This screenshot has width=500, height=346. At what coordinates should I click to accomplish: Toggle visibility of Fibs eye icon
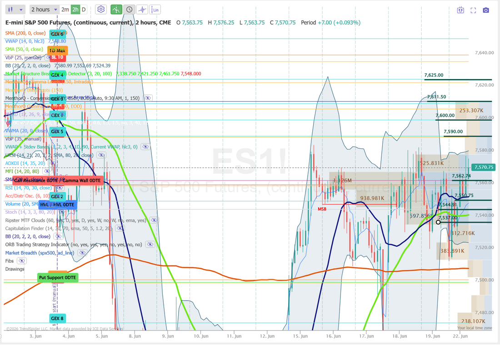click(22, 261)
